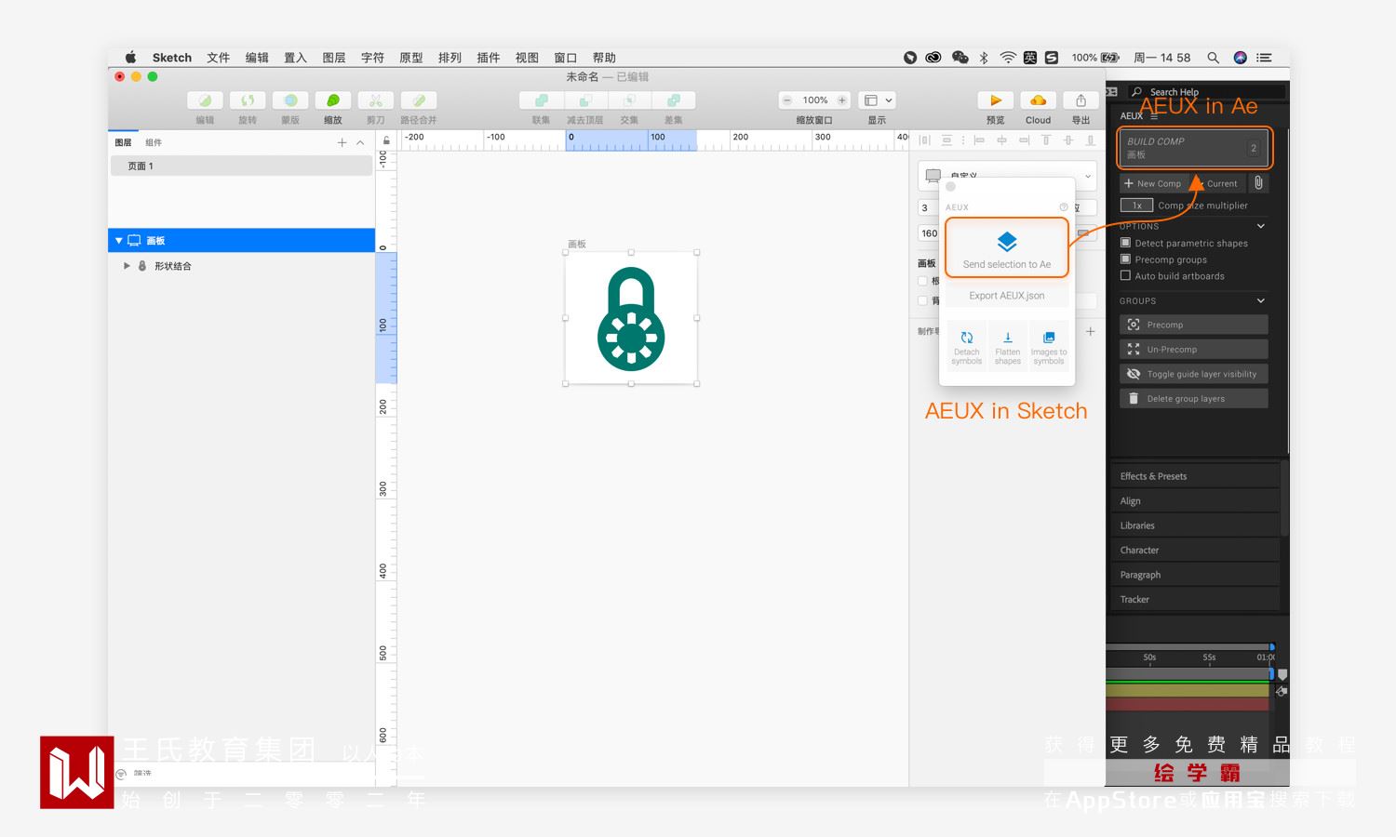Apply the 交集 intersect boolean operation
Viewport: 1396px width, 837px height.
(x=629, y=100)
